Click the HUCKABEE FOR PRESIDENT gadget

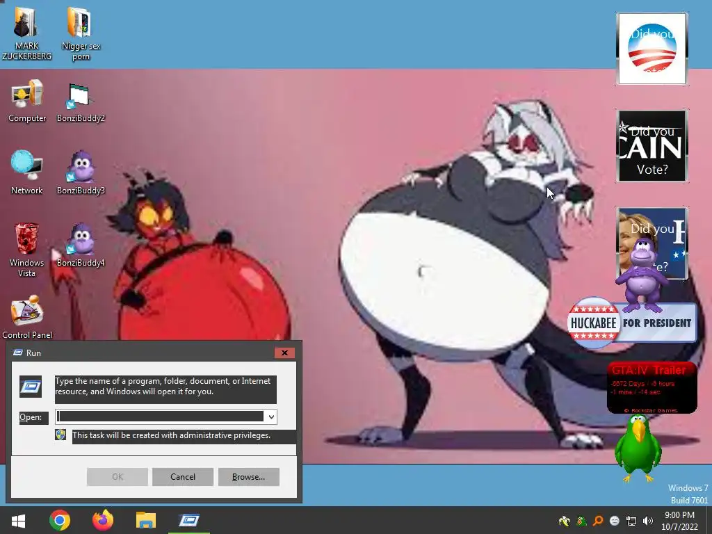631,323
